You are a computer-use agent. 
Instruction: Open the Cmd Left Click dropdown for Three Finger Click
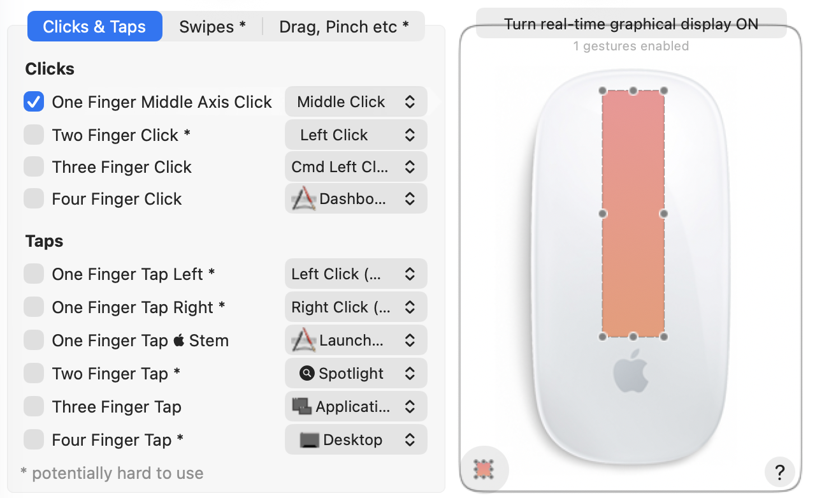click(x=356, y=166)
